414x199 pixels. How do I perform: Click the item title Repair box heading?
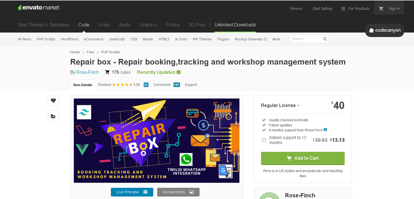(x=208, y=62)
